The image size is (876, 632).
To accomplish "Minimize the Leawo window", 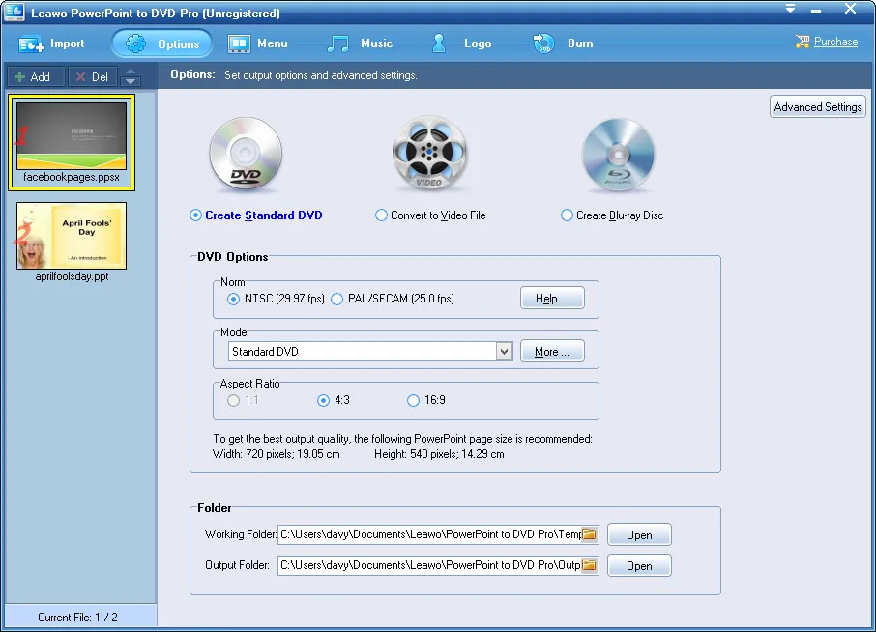I will (x=816, y=10).
